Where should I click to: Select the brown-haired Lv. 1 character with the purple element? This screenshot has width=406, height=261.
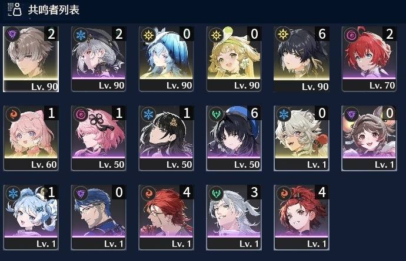[x=369, y=138]
